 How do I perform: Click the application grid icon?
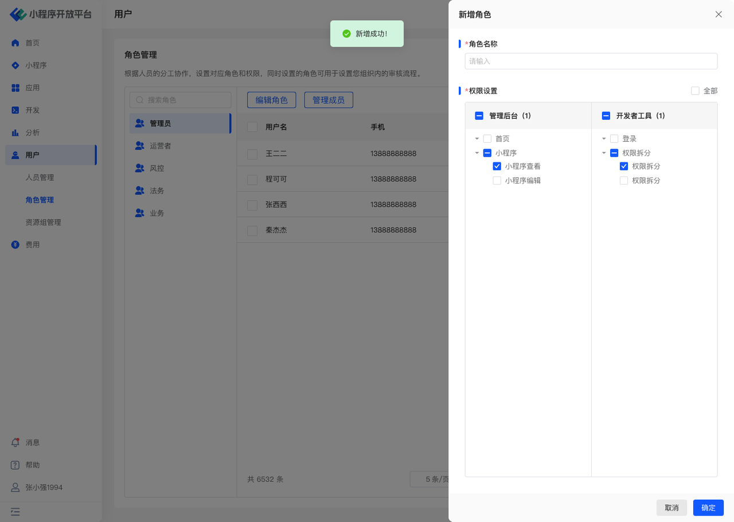point(15,88)
